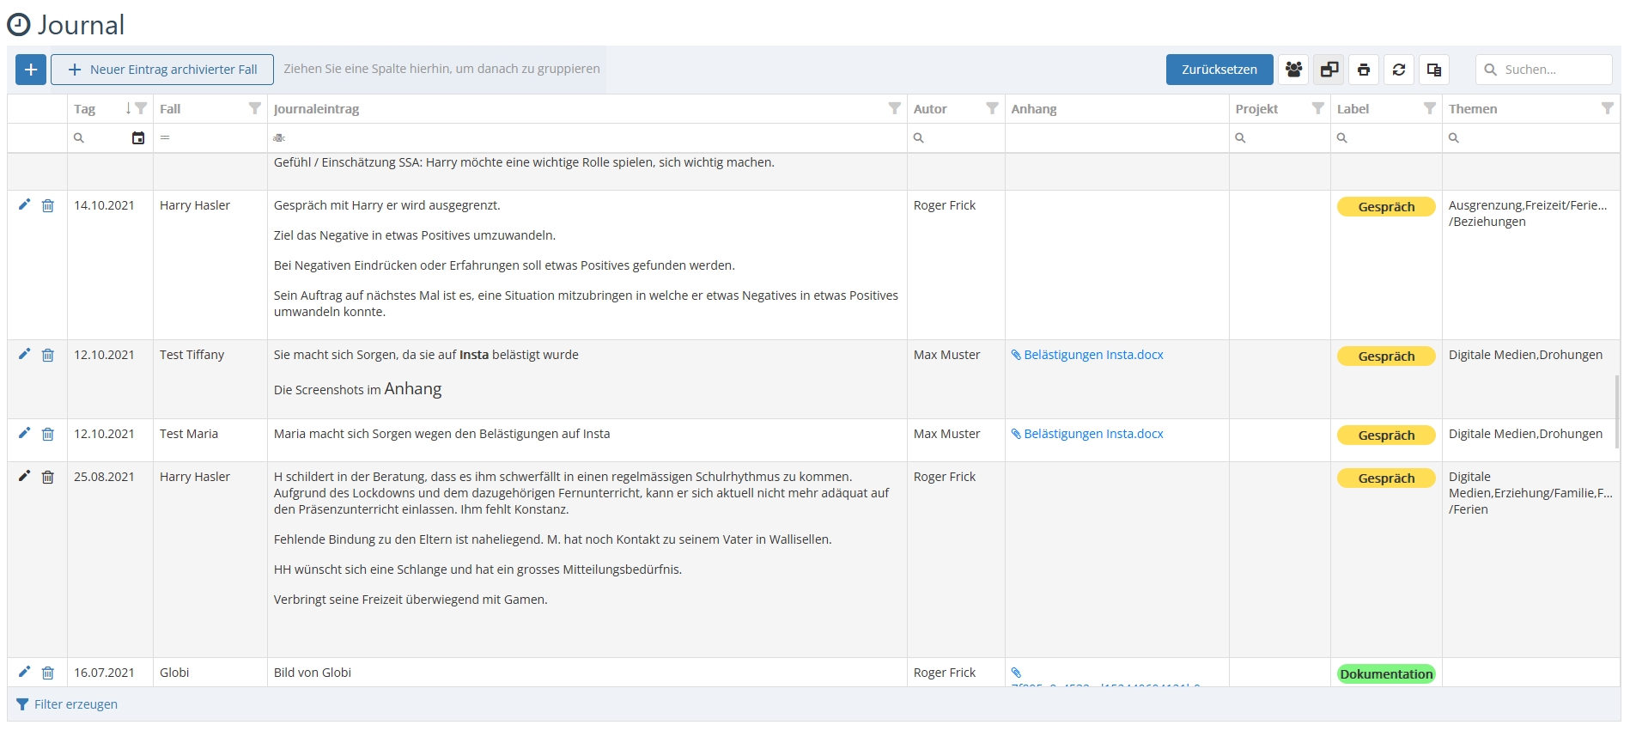Open the Fall column filter
The height and width of the screenshot is (731, 1630).
pos(255,108)
